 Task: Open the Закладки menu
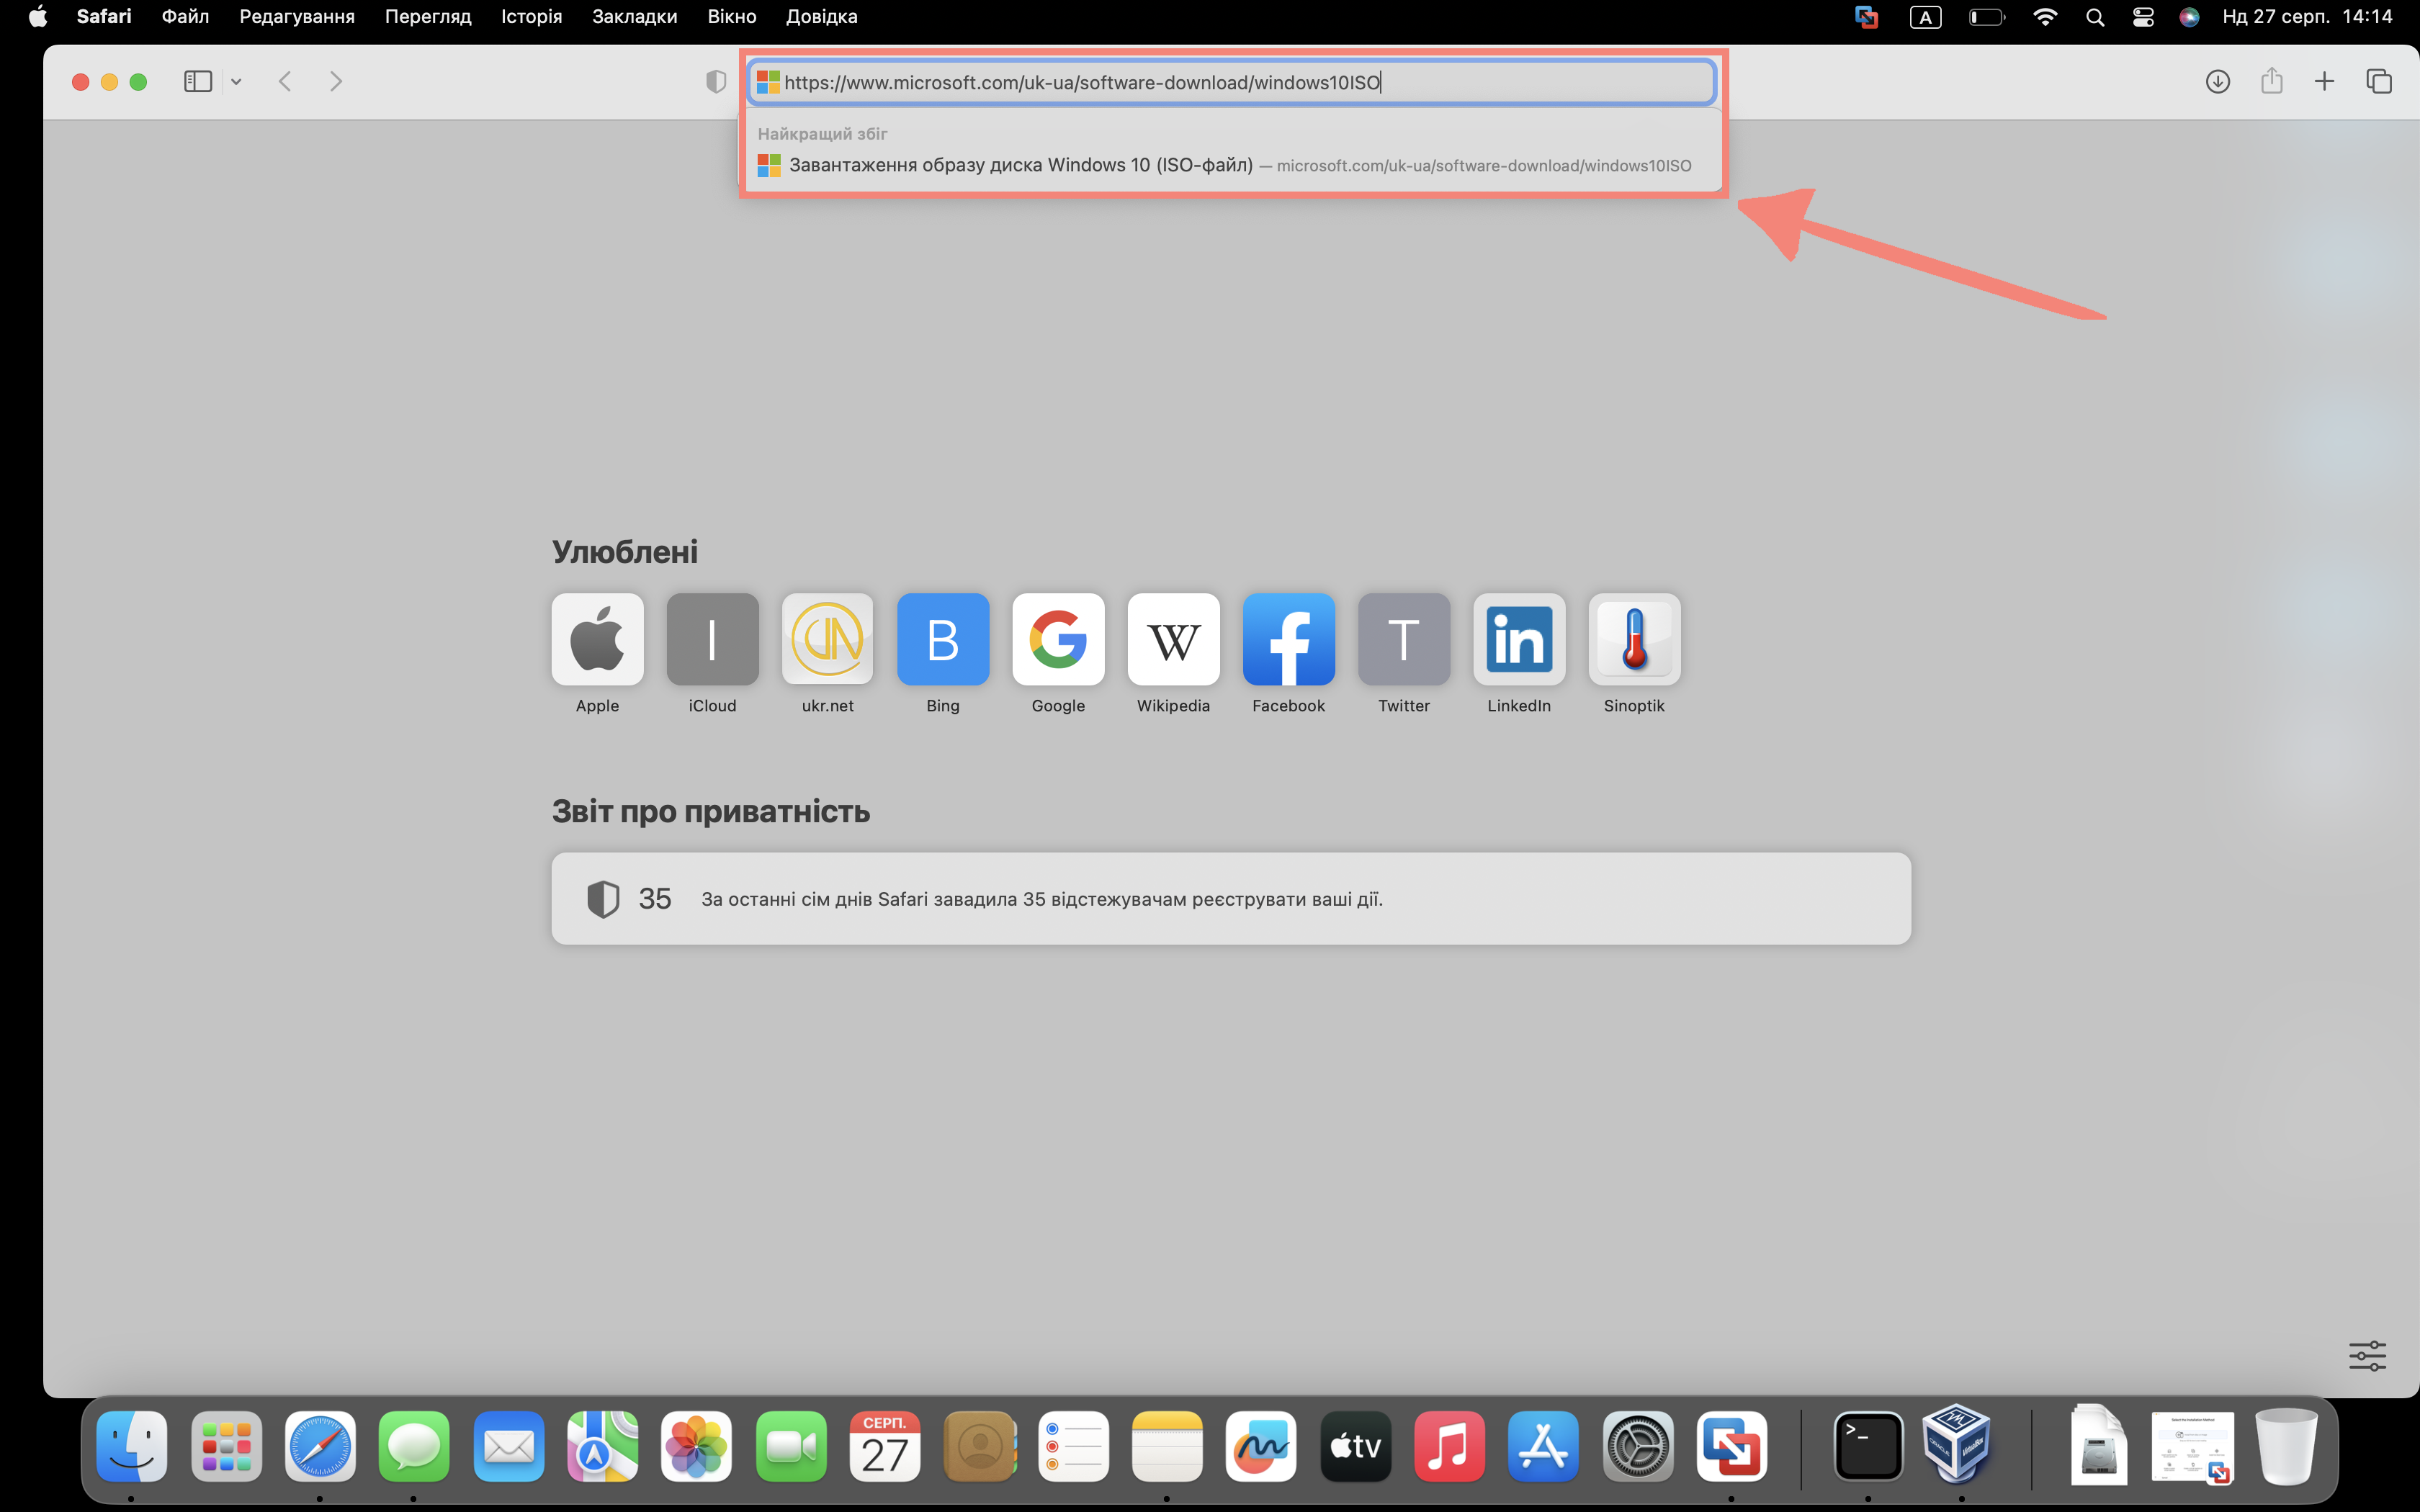[x=634, y=16]
